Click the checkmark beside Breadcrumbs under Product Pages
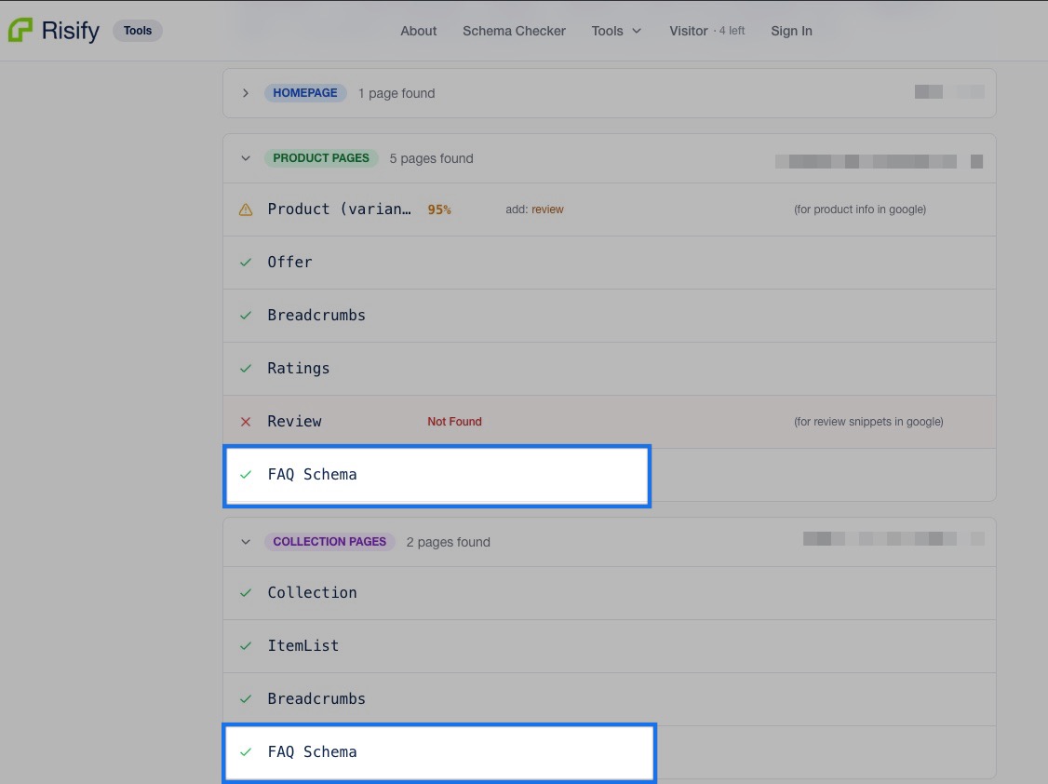1048x784 pixels. coord(246,315)
